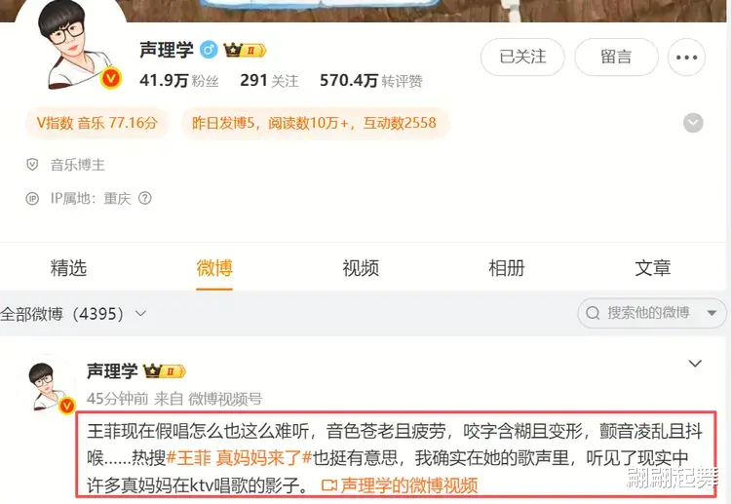The width and height of the screenshot is (731, 504).
Task: Open the #王菲 真妈妈来了# hashtag link
Action: coord(239,458)
